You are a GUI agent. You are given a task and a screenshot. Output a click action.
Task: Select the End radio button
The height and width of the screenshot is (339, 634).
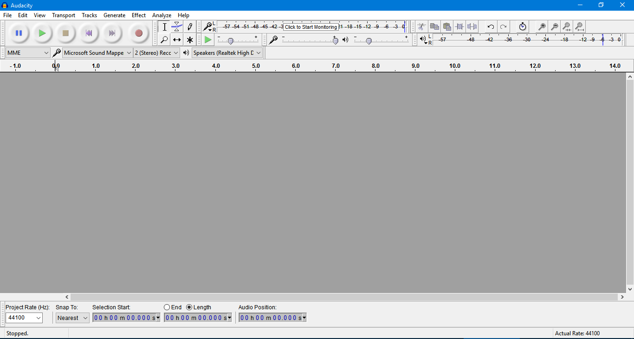click(x=167, y=307)
